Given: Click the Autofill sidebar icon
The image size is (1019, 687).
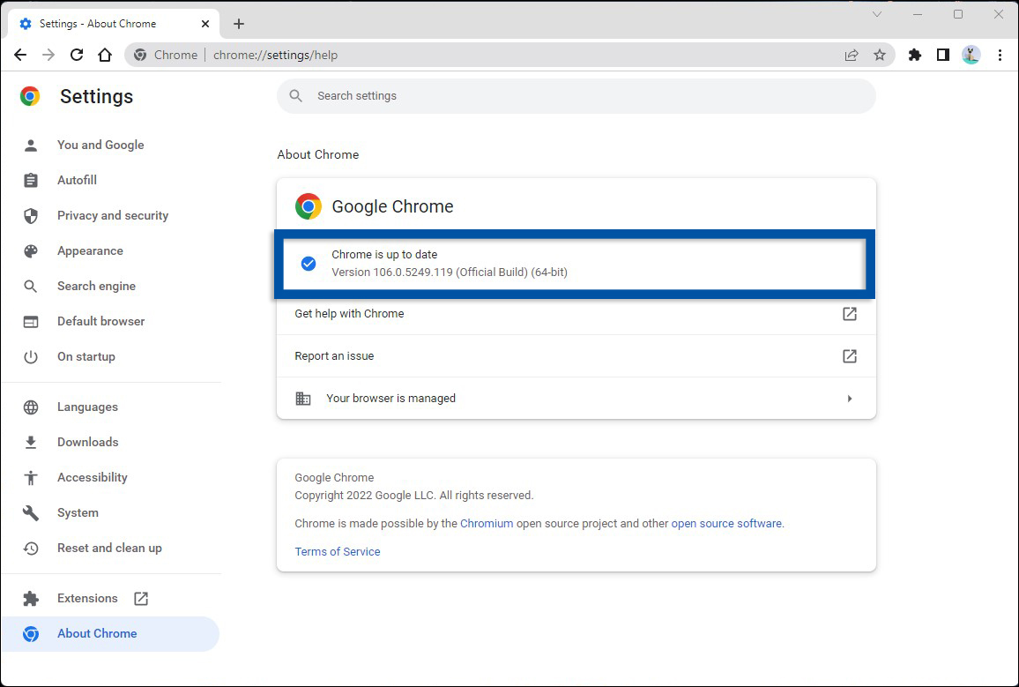Looking at the screenshot, I should 31,180.
